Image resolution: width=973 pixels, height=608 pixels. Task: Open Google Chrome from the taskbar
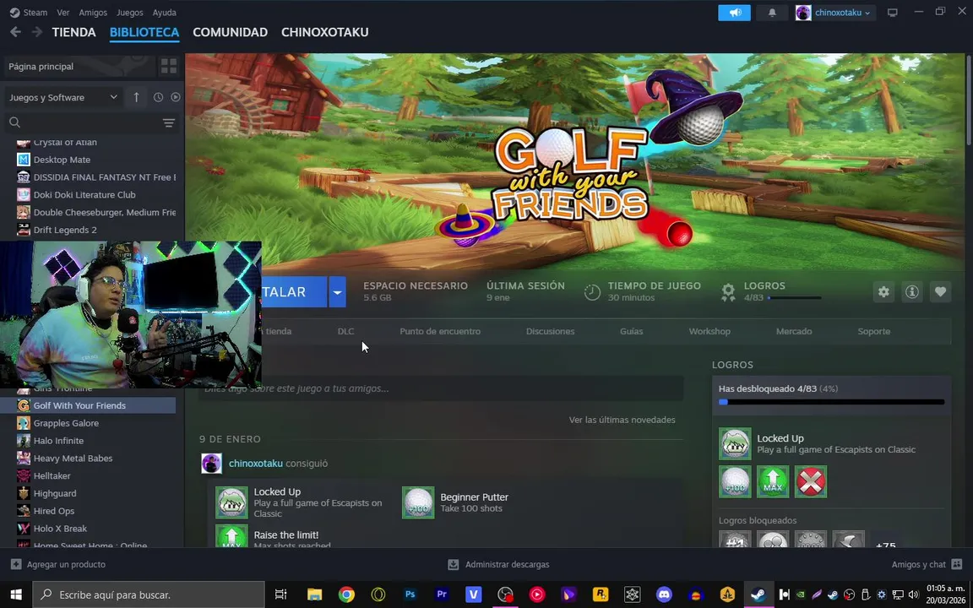click(x=346, y=594)
